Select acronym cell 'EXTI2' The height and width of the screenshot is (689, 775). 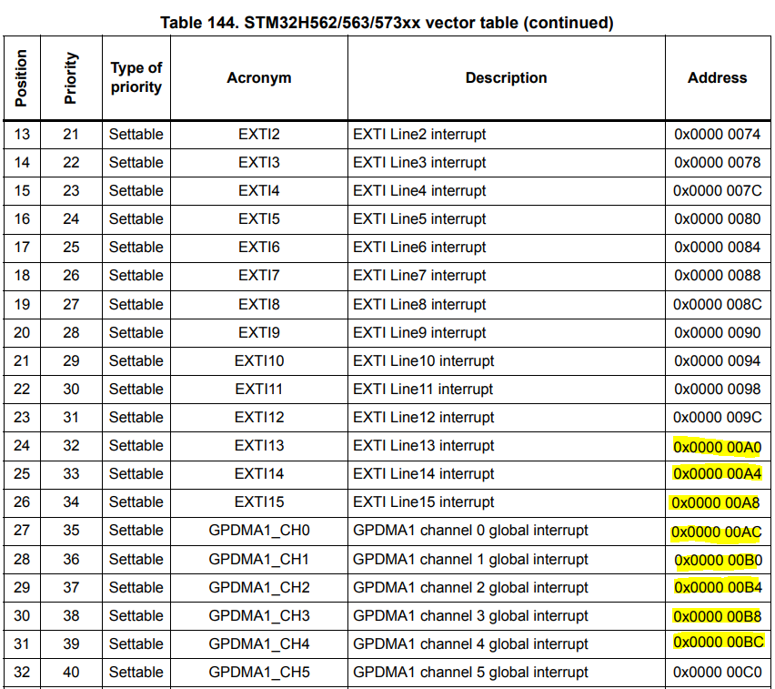[x=259, y=134]
